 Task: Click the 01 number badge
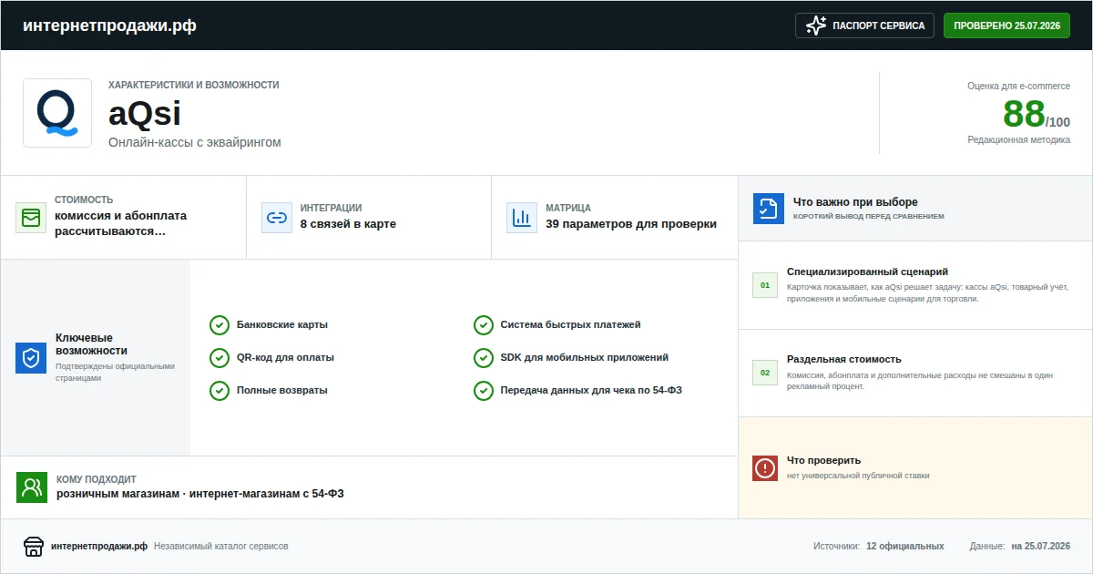765,285
